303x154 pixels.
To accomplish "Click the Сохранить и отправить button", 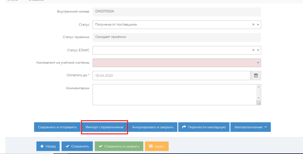I will 57,127.
